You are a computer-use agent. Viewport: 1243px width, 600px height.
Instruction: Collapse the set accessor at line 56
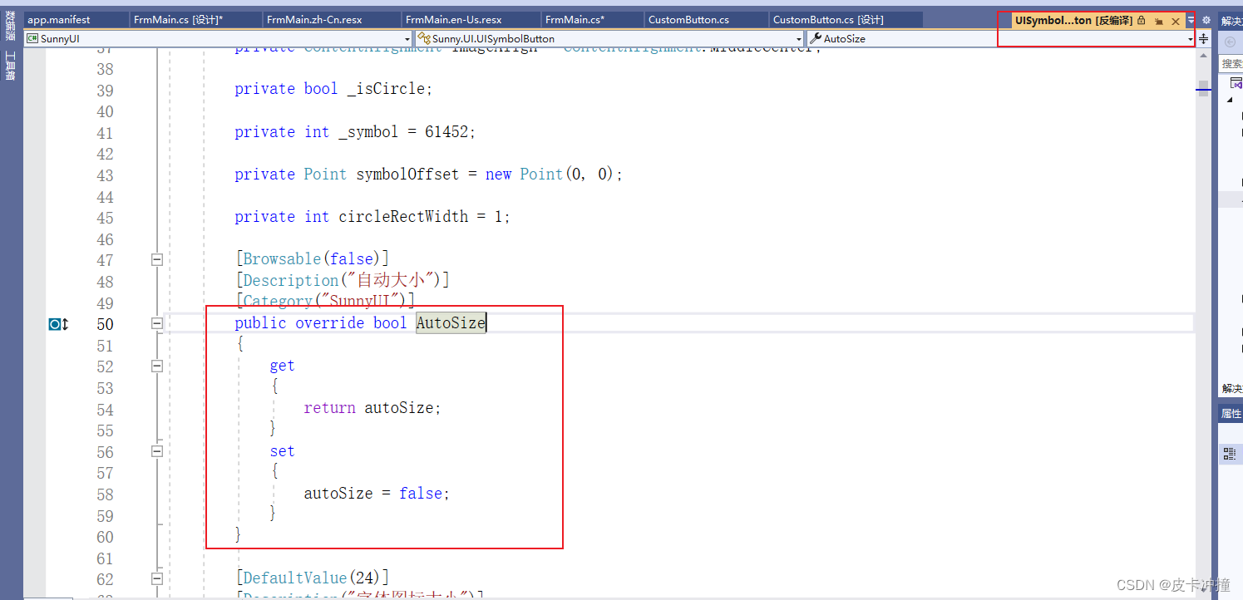pos(156,451)
